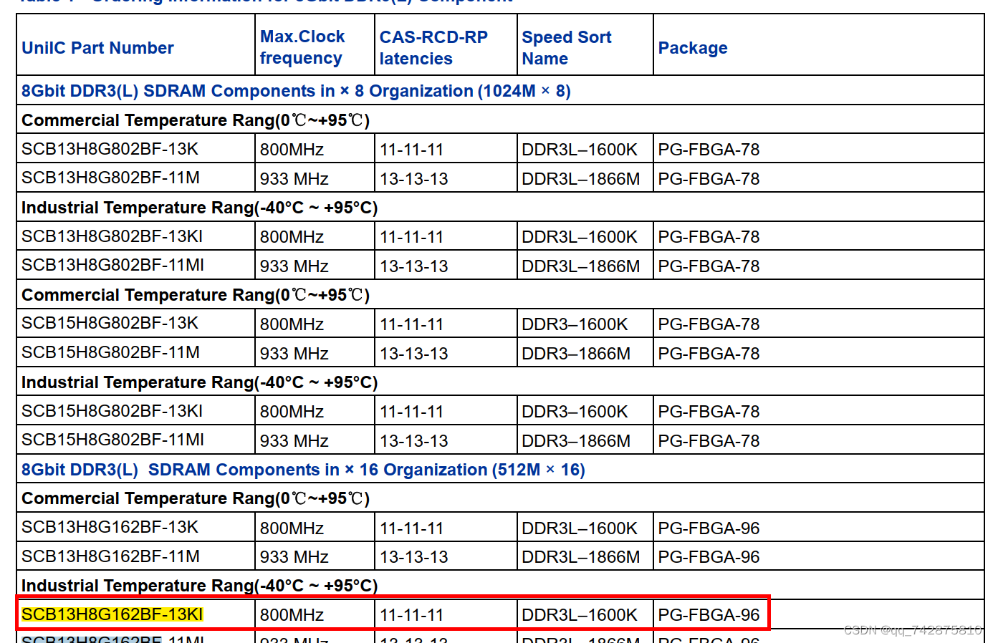Click Industrial Temperature heading above SCB13H8G162BF-13KI
This screenshot has height=643, width=993.
(199, 586)
